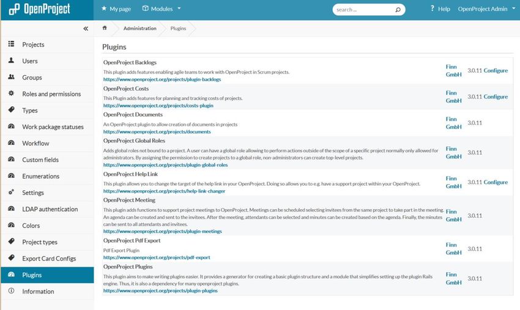Click the OpenProject Plugins plugin title
The image size is (520, 310).
[x=128, y=267]
